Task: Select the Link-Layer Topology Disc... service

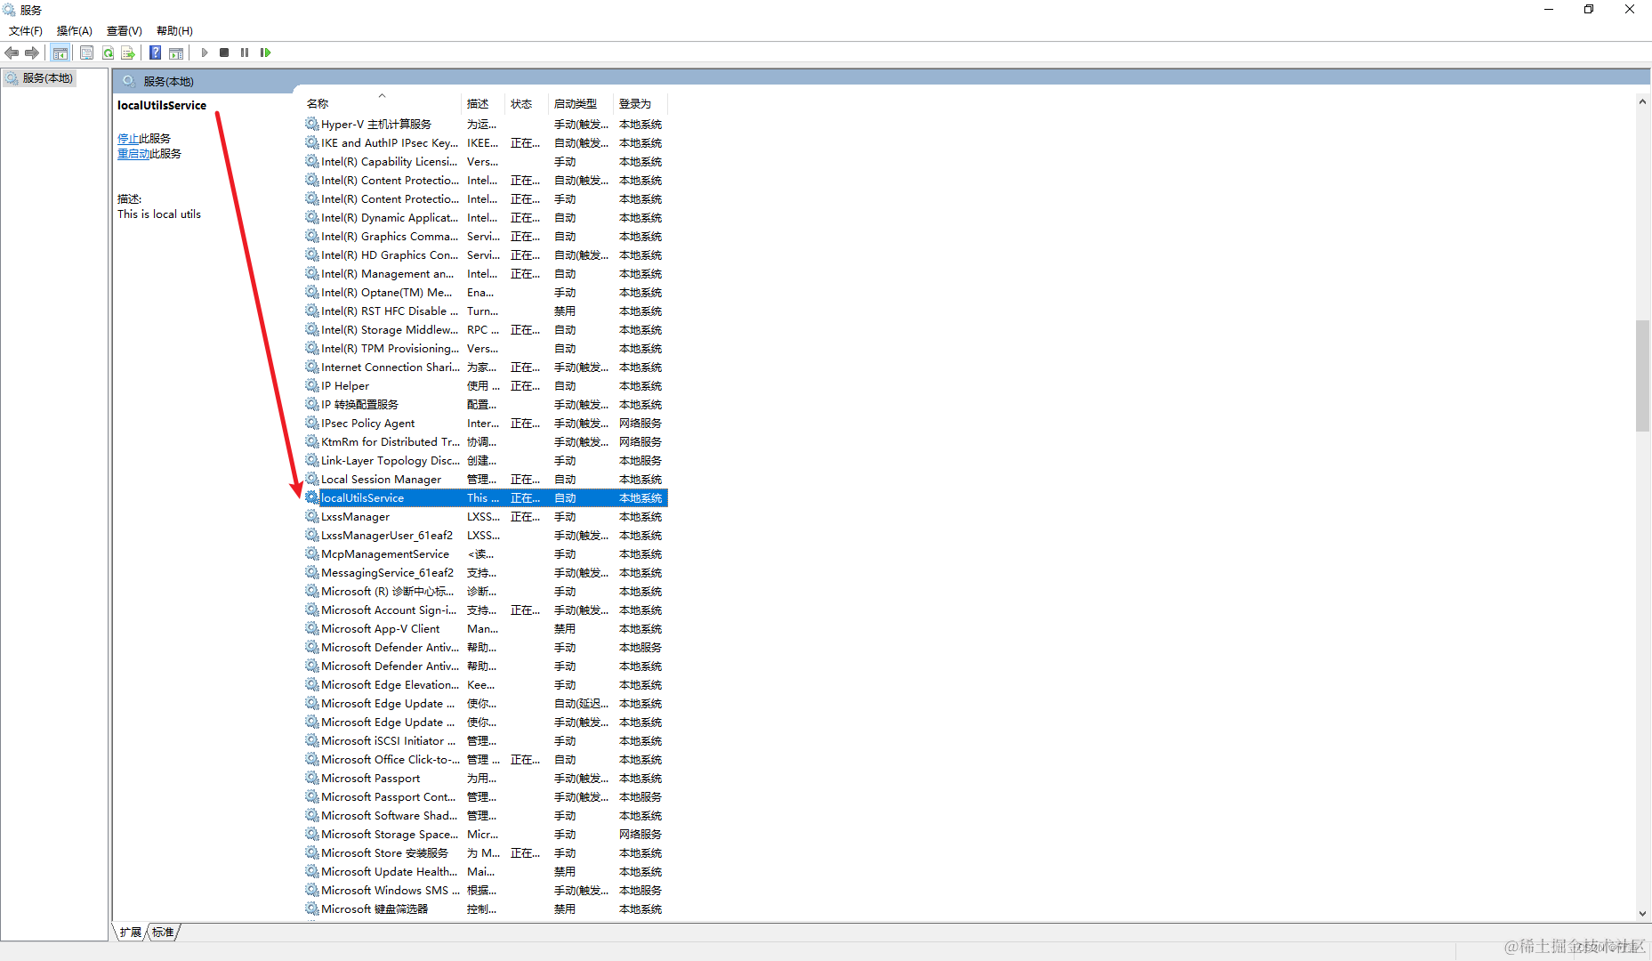Action: click(x=486, y=461)
